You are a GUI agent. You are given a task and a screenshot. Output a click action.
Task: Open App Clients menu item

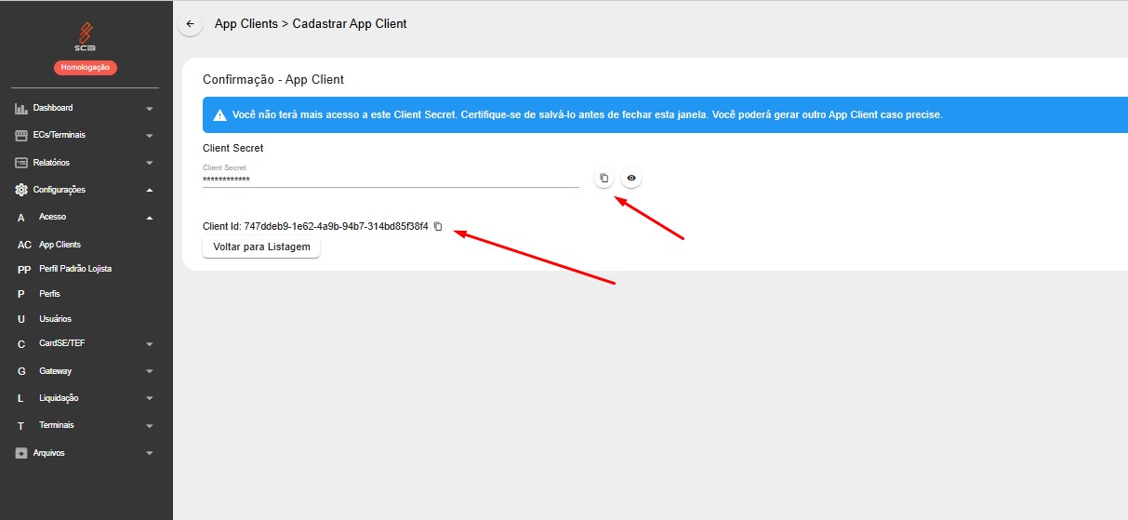pyautogui.click(x=60, y=245)
